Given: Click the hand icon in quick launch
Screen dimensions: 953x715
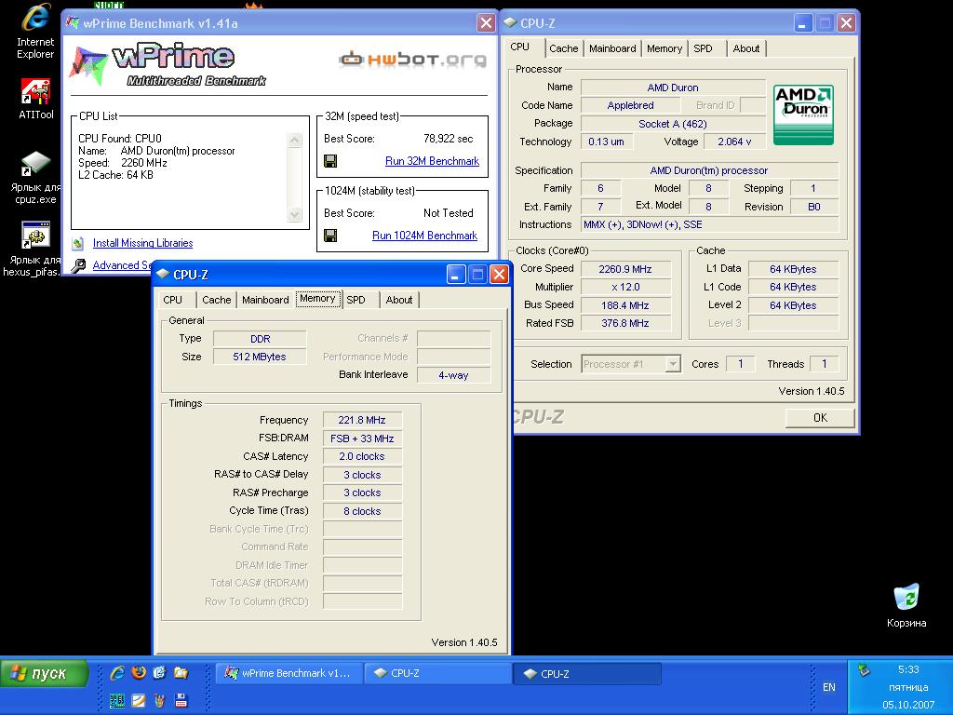Looking at the screenshot, I should (160, 700).
